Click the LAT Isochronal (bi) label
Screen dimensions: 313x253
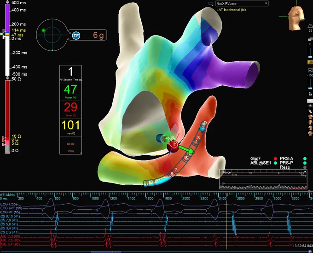pos(231,10)
